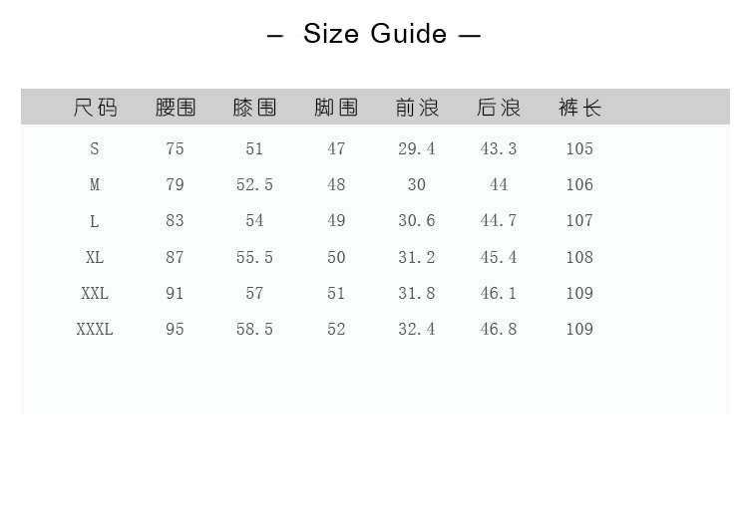The width and height of the screenshot is (748, 519).
Task: Click the XXXL size row label
Action: (95, 329)
